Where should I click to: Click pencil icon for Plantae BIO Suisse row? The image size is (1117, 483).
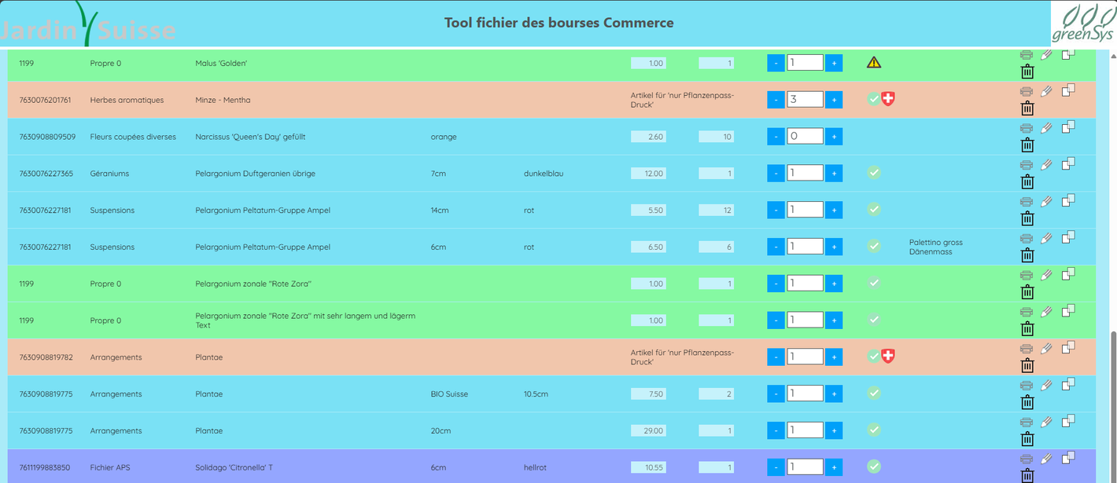coord(1046,385)
